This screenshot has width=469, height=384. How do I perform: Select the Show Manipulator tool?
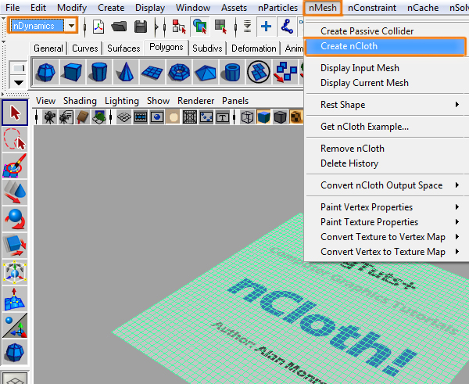pyautogui.click(x=15, y=325)
